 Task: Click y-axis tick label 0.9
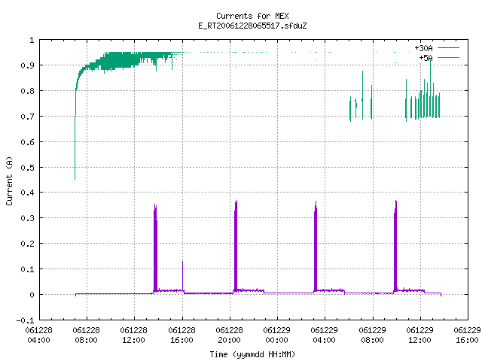pos(27,65)
